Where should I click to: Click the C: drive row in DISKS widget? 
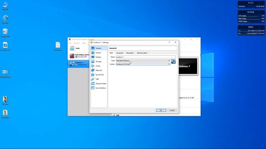(251, 31)
